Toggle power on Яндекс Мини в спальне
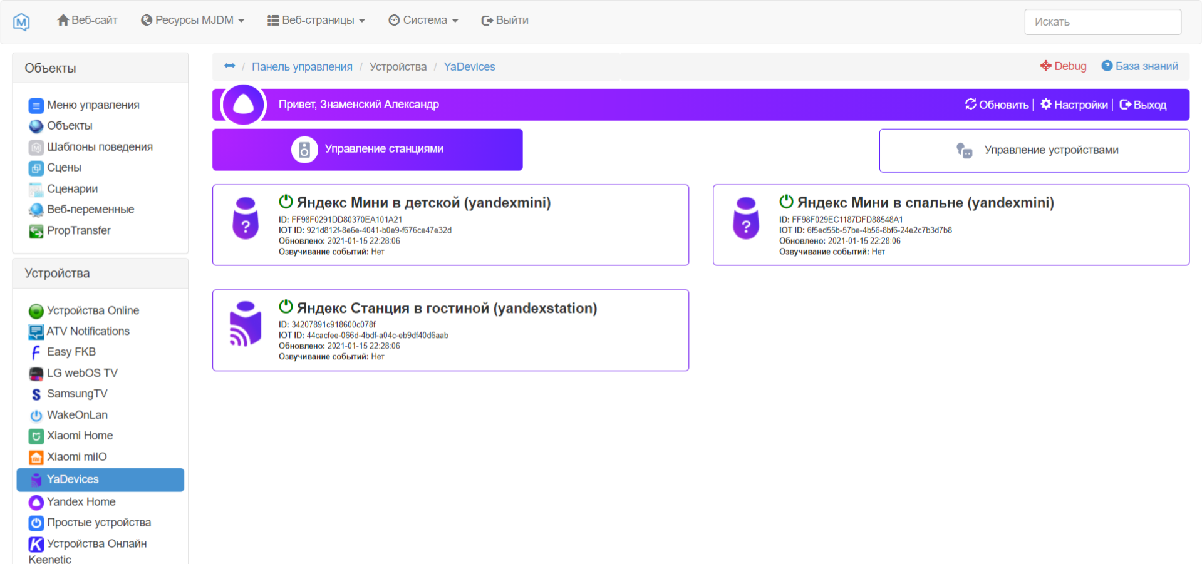Screen dimensions: 1202x564 tap(786, 200)
